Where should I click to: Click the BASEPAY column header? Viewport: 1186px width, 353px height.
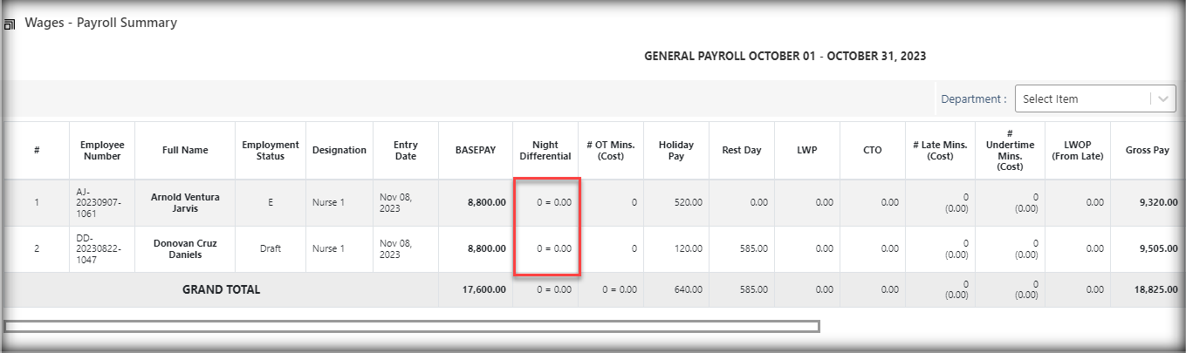476,150
